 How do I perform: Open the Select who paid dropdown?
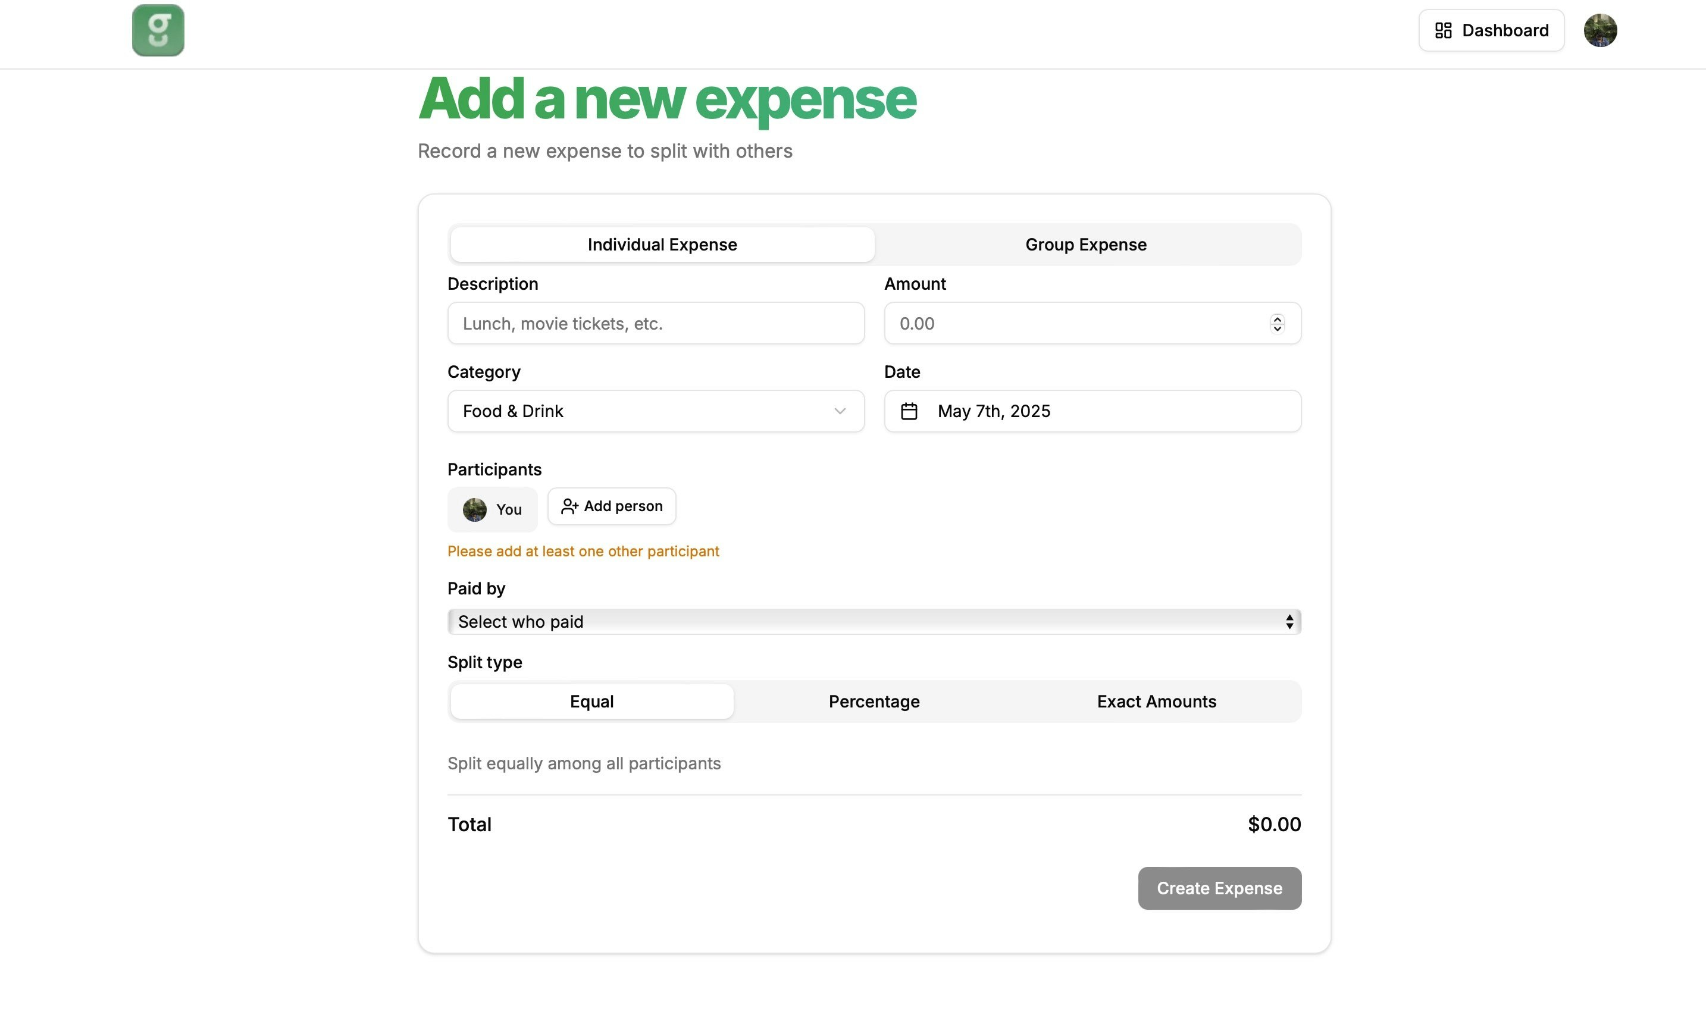874,622
